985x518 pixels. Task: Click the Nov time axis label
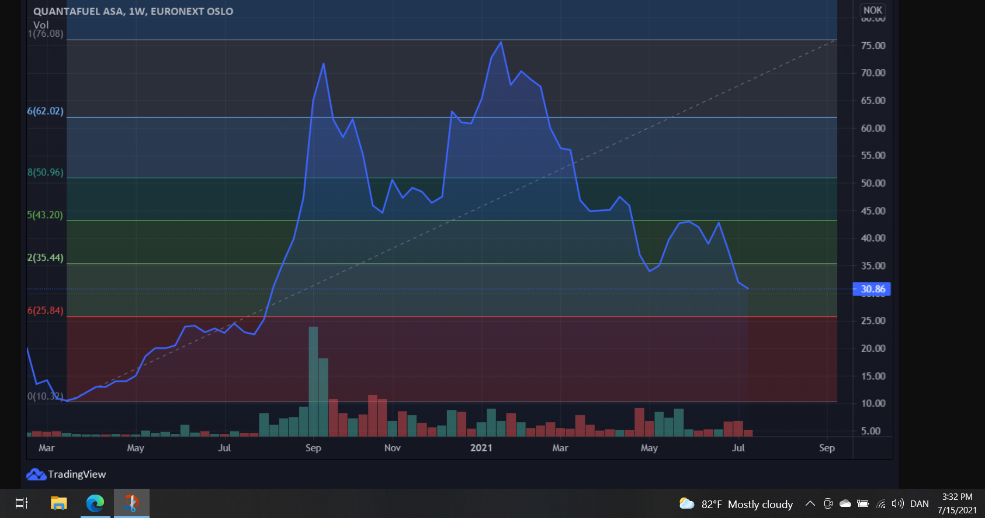(393, 448)
